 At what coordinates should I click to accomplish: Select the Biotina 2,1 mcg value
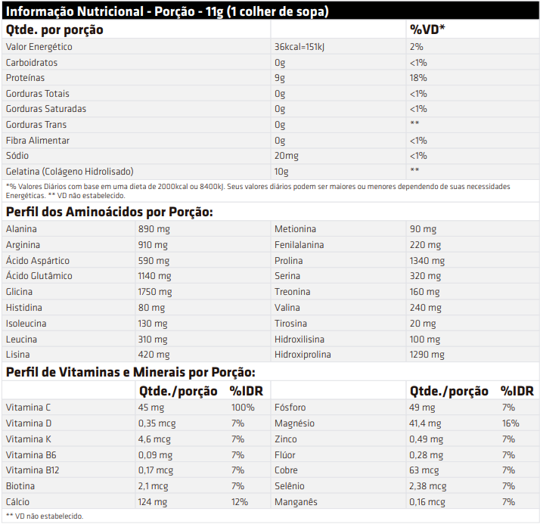(x=154, y=486)
